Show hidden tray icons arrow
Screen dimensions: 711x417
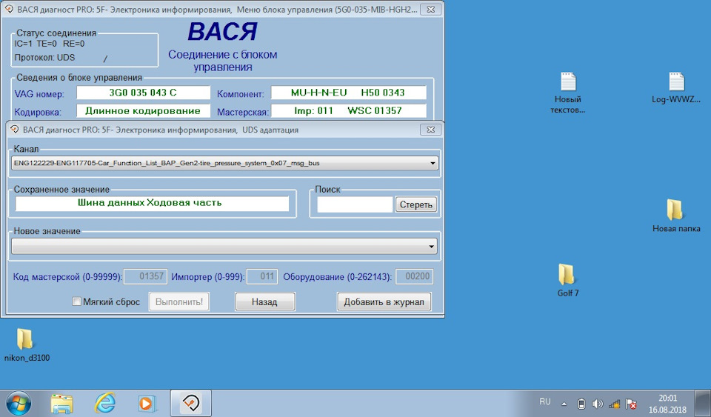[x=564, y=404]
